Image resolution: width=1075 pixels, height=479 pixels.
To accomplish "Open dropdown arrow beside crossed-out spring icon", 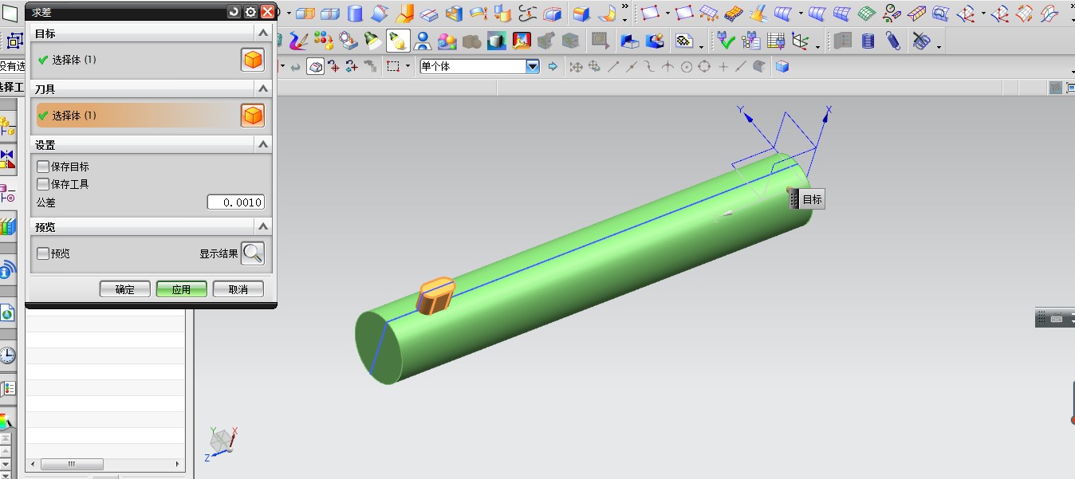I will (939, 47).
